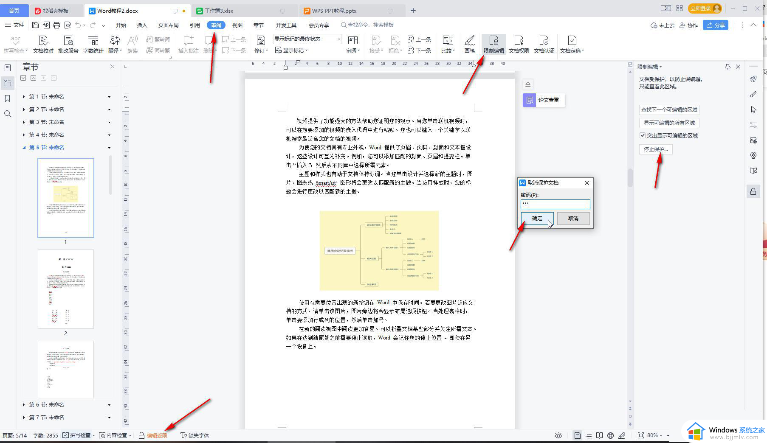Click the 查找命令 search box
The image size is (767, 443).
368,25
